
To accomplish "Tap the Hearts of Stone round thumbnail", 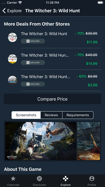I will 13,80.
